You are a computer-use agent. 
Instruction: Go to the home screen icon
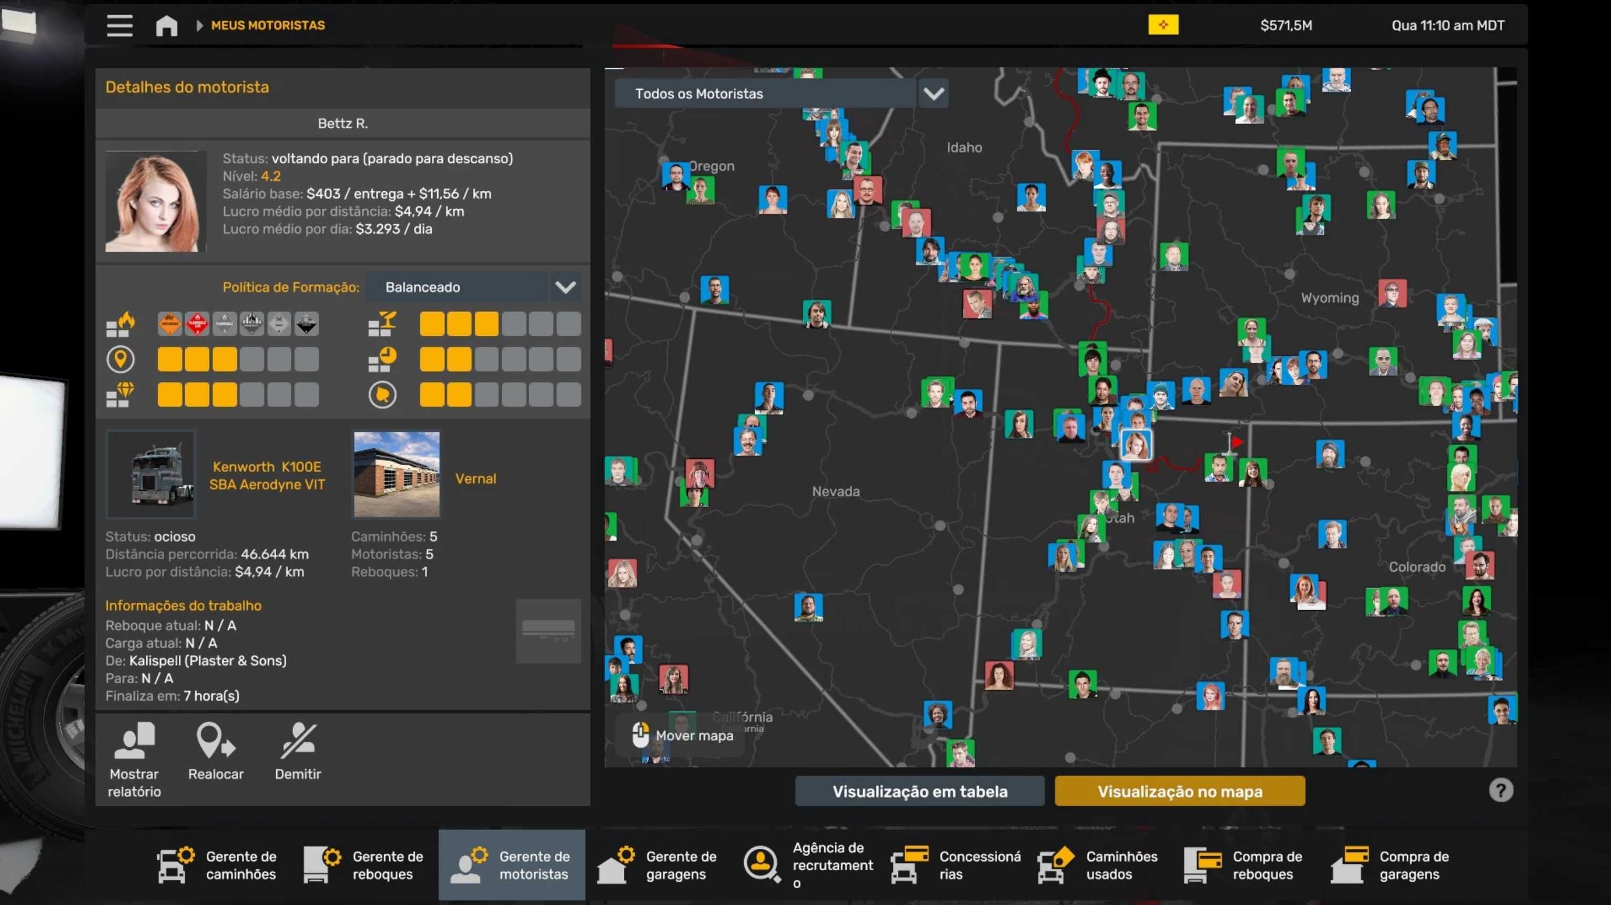166,26
